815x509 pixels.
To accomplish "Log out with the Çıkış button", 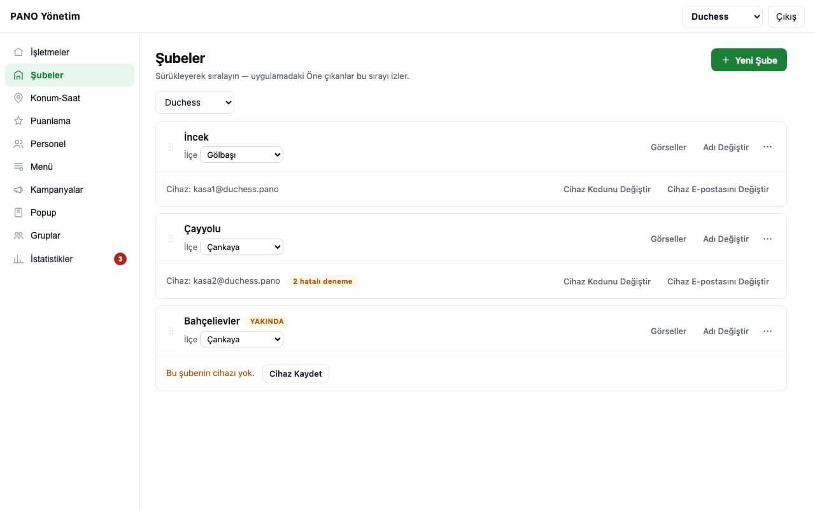I will point(786,17).
